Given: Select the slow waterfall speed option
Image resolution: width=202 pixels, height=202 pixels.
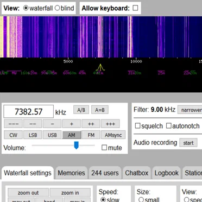Looking at the screenshot, I should point(103,200).
